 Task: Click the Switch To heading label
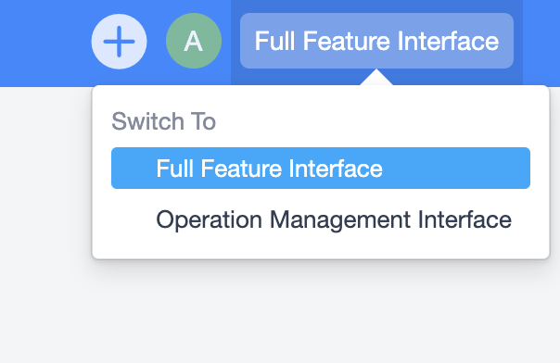163,121
